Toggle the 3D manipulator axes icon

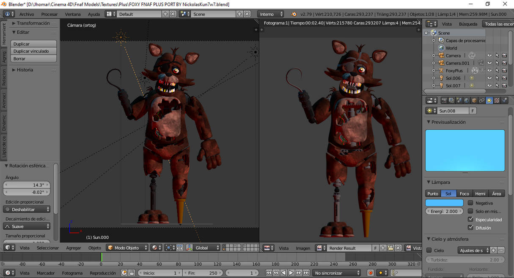(x=190, y=248)
